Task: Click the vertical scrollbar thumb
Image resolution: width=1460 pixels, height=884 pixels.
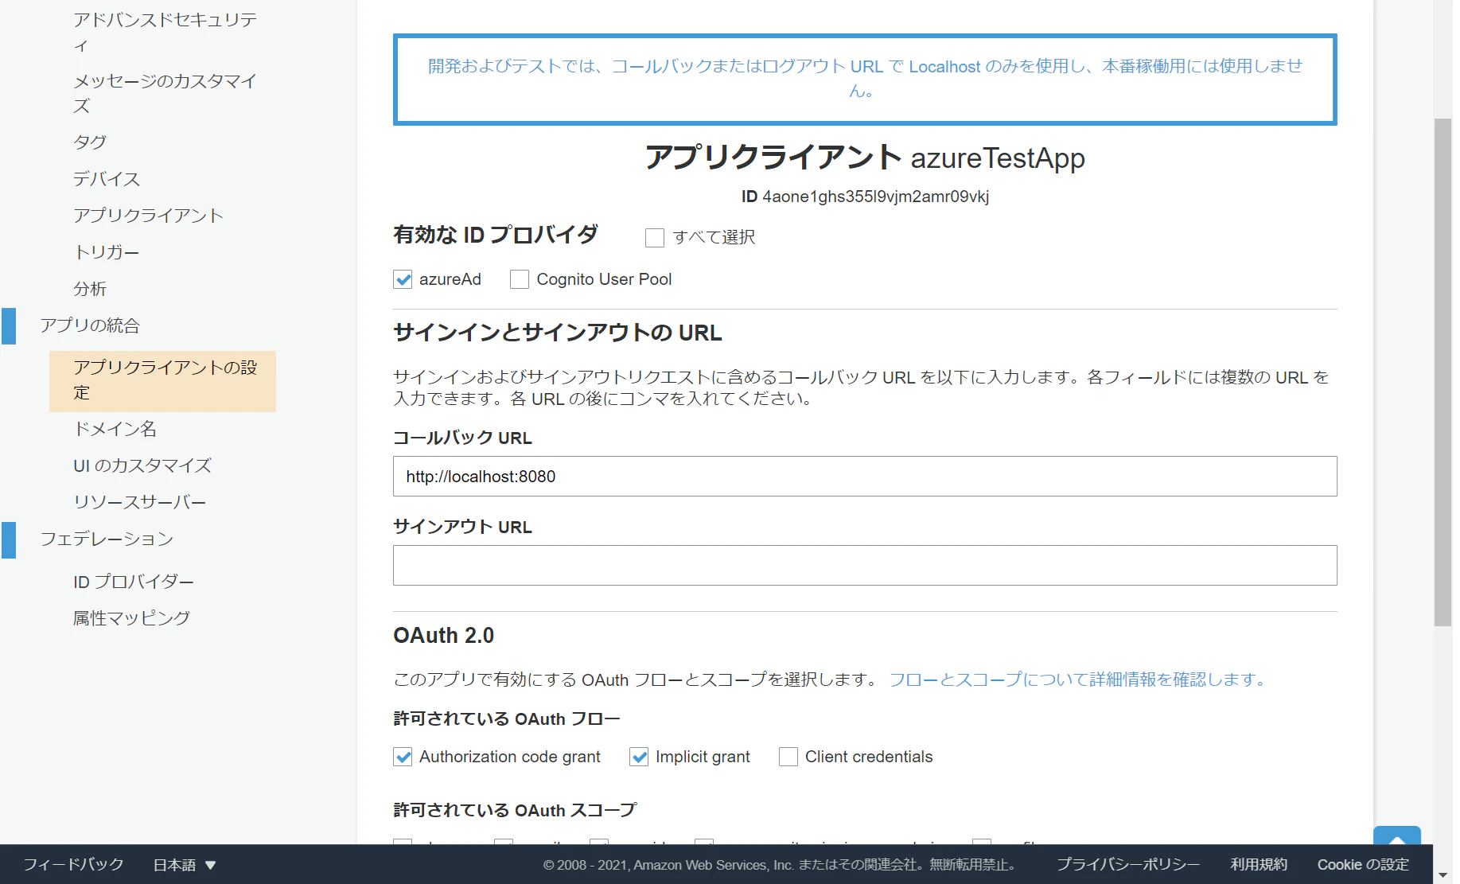Action: point(1442,372)
